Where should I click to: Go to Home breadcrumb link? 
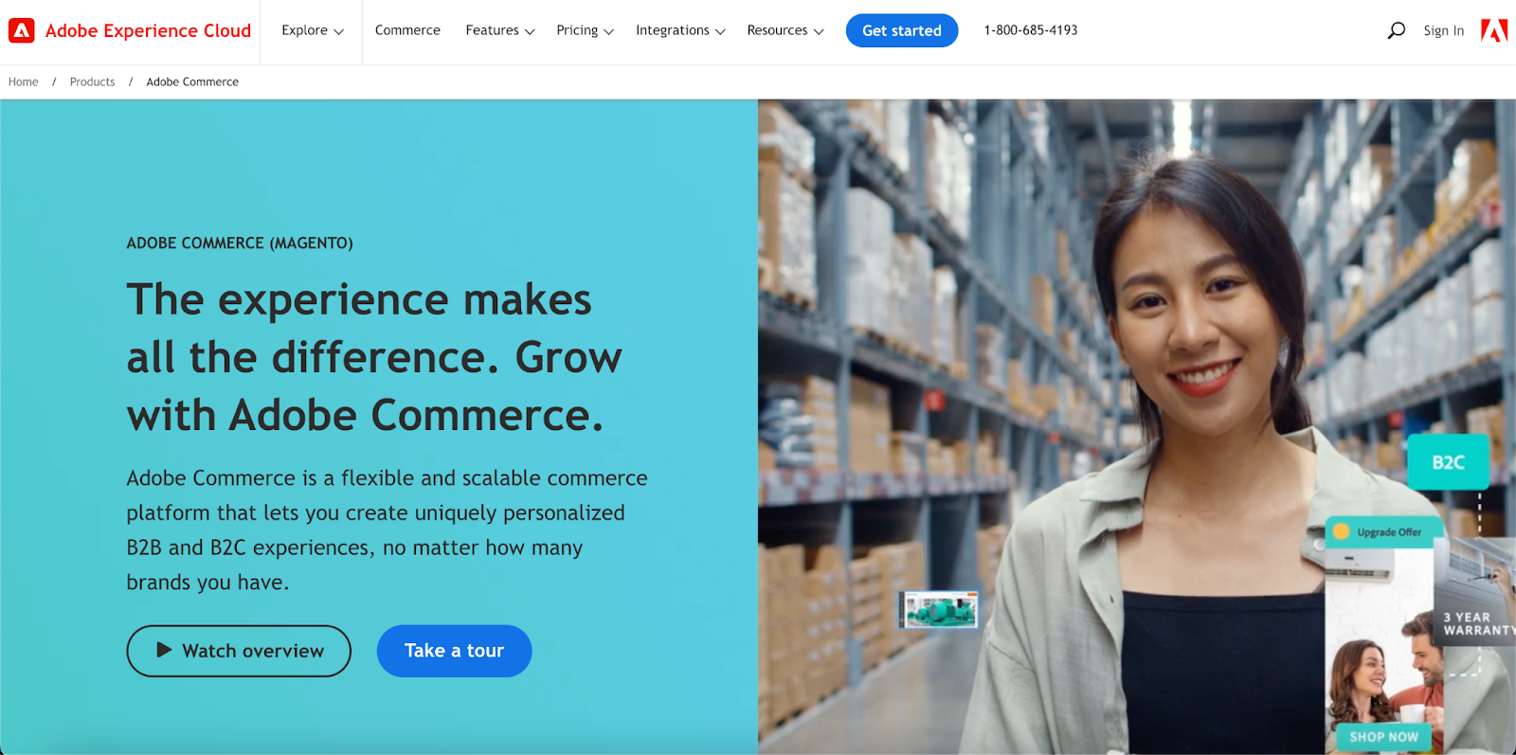[x=24, y=82]
